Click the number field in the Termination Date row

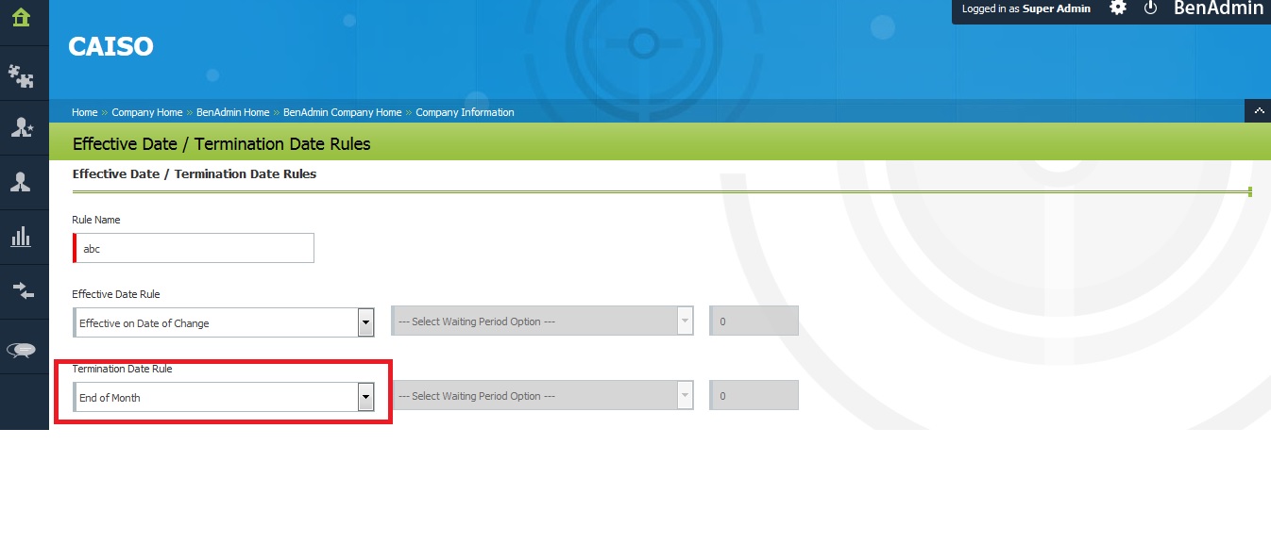click(754, 395)
